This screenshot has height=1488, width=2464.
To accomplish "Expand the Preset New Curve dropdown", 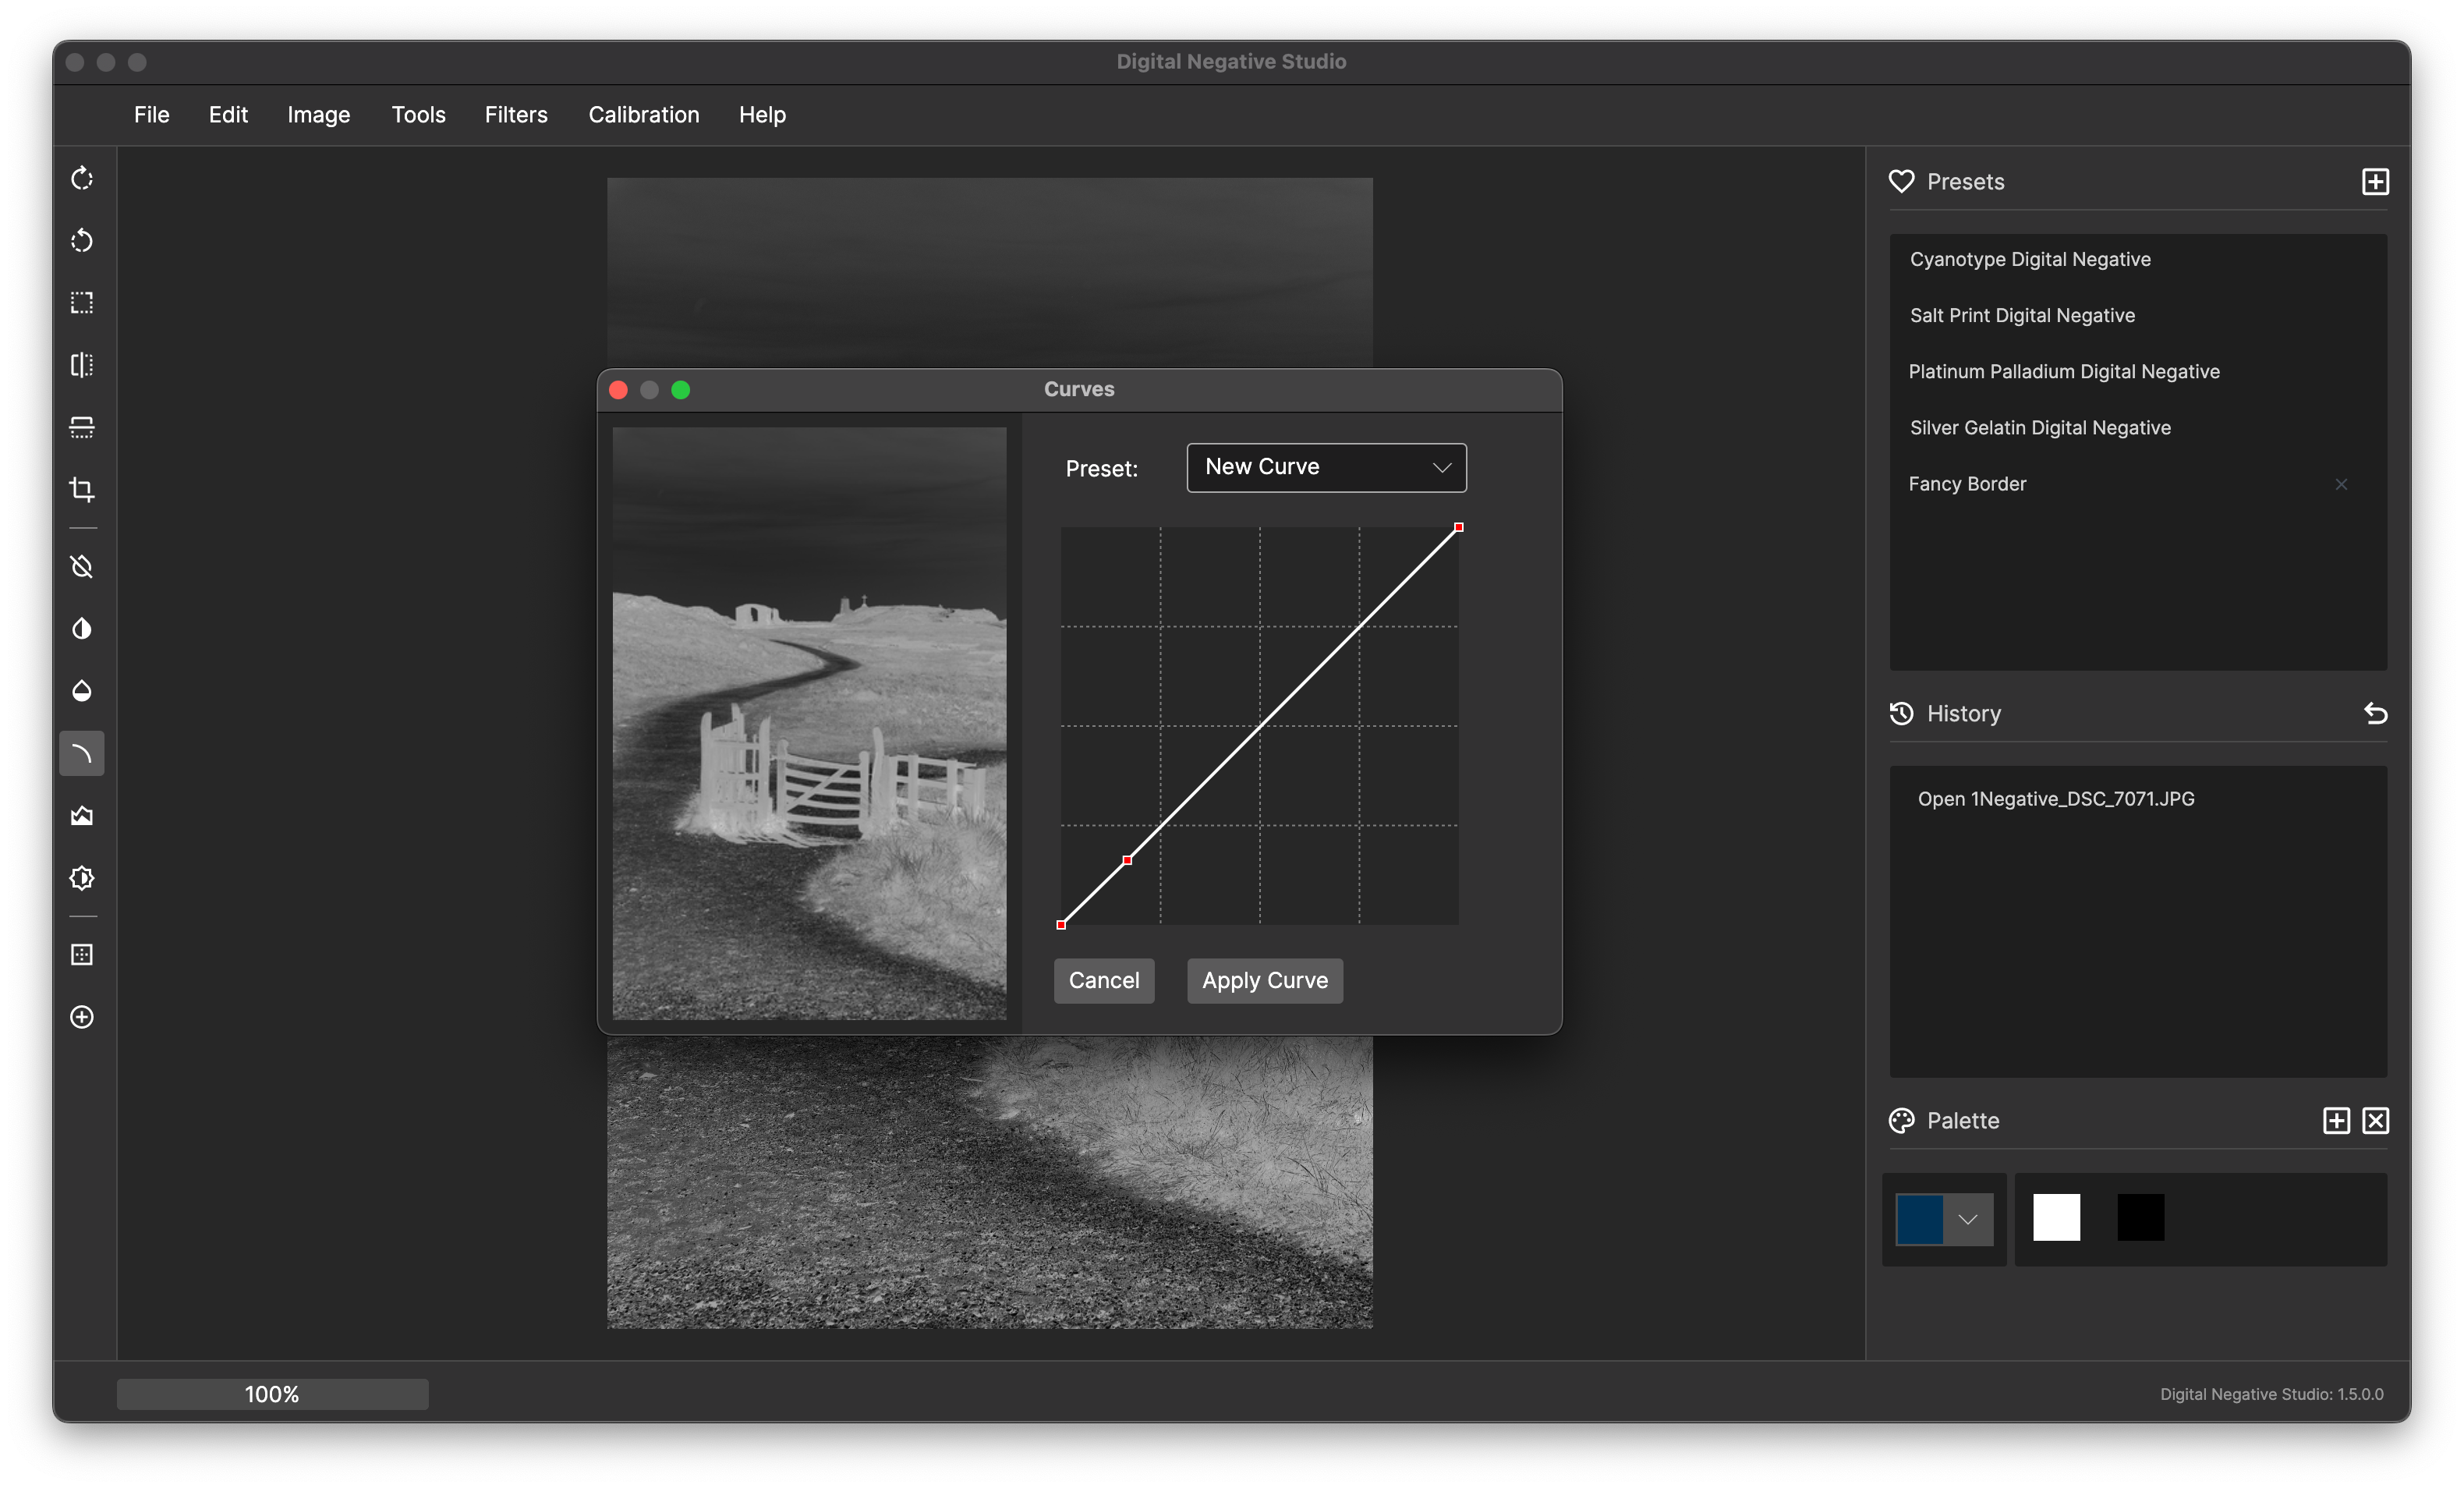I will pyautogui.click(x=1326, y=467).
